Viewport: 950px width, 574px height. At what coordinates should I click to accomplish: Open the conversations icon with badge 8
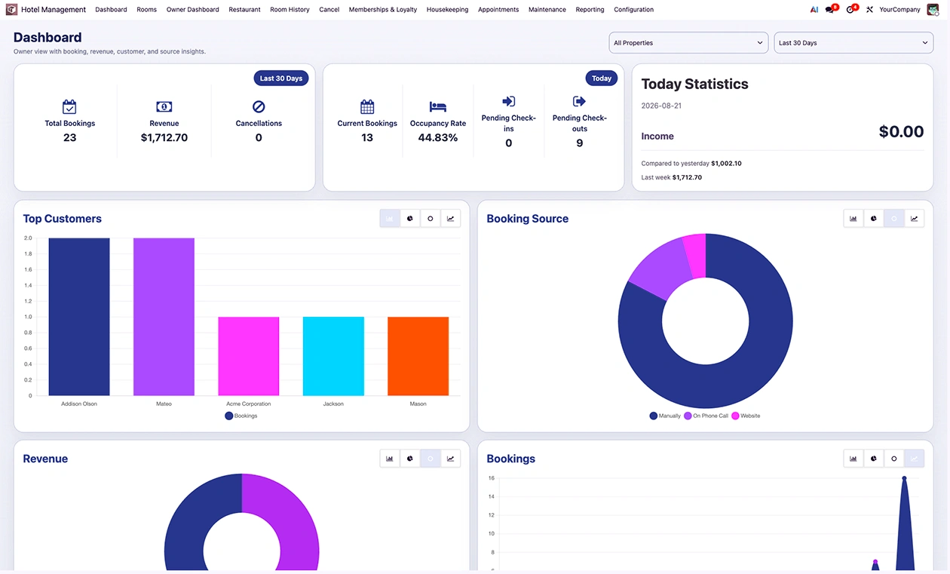832,9
